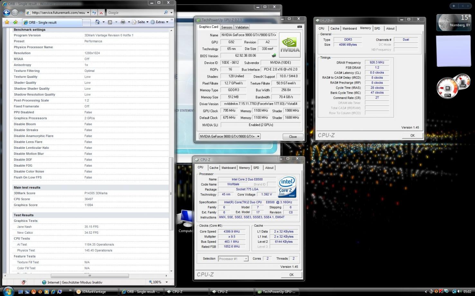475x296 pixels.
Task: Click the IE forward navigation button
Action: (14, 13)
